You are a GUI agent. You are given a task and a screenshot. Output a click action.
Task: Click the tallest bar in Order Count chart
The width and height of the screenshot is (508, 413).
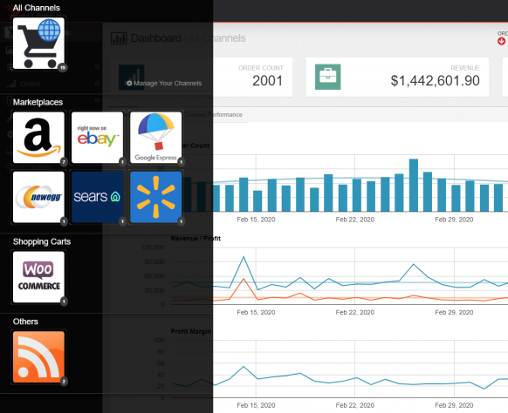tap(414, 185)
